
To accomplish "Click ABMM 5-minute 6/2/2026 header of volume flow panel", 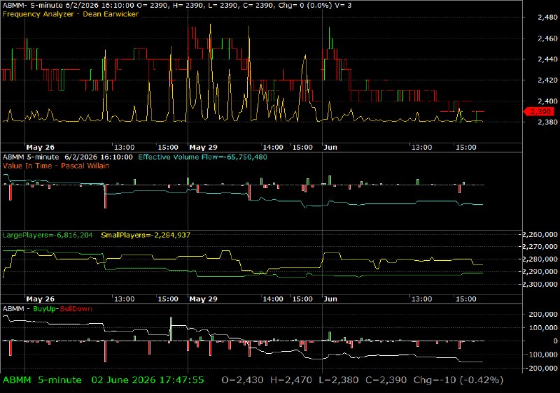I will point(68,157).
